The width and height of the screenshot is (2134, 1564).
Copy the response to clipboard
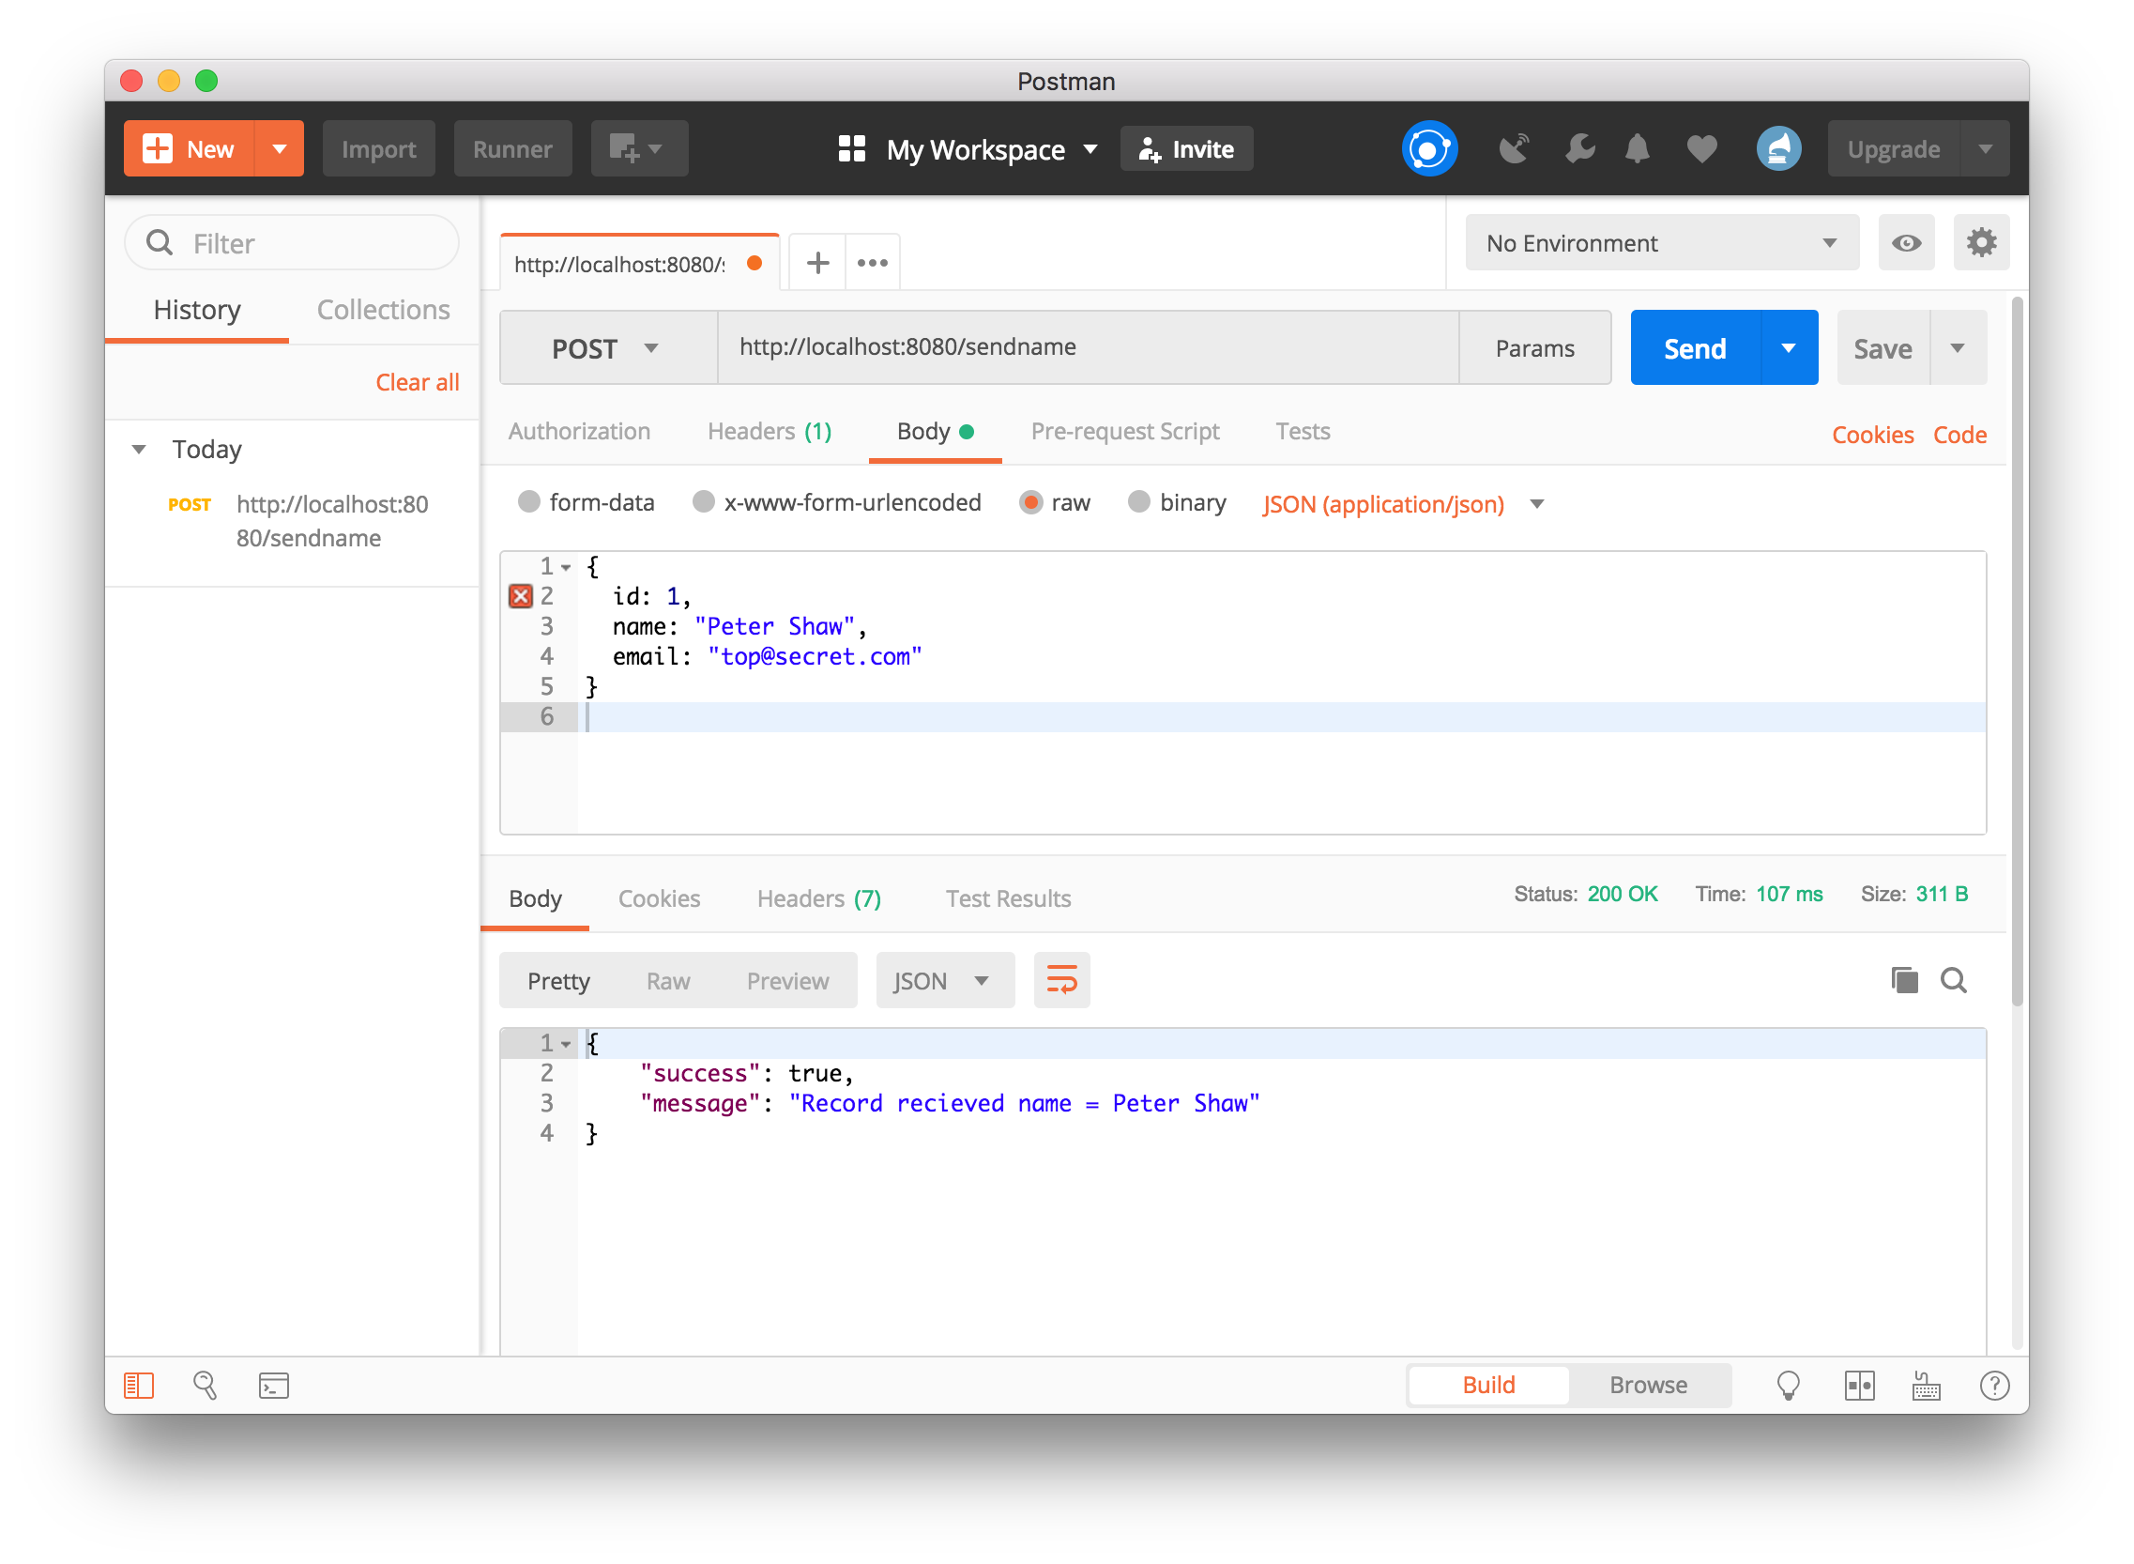pos(1904,980)
